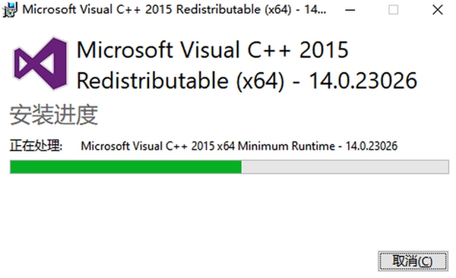Click version 14.0.23026 in large heading
The width and height of the screenshot is (456, 278).
pos(363,81)
